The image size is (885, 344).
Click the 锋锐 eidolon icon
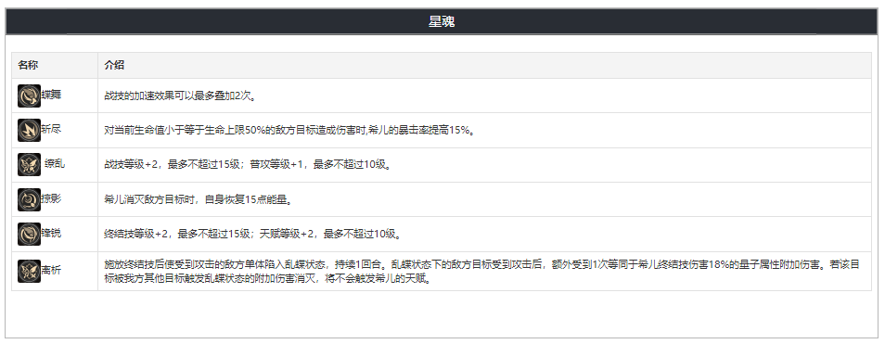(29, 234)
